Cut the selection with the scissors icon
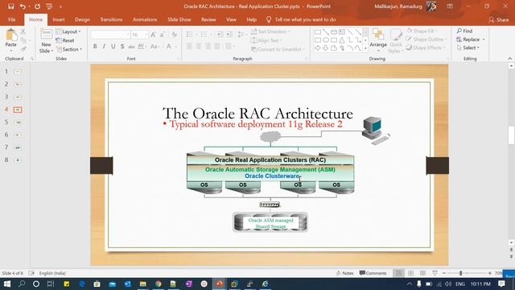Image resolution: width=515 pixels, height=290 pixels. (23, 31)
